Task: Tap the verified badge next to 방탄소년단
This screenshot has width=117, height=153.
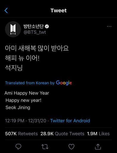Action: 47,26
